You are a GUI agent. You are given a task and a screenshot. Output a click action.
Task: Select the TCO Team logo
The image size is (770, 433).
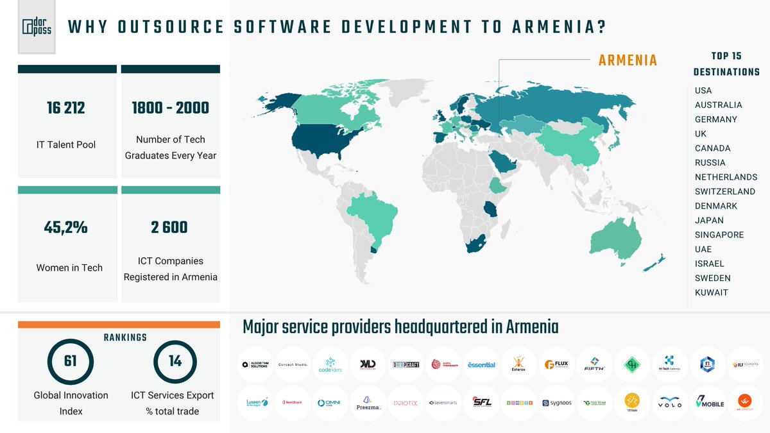pos(595,403)
